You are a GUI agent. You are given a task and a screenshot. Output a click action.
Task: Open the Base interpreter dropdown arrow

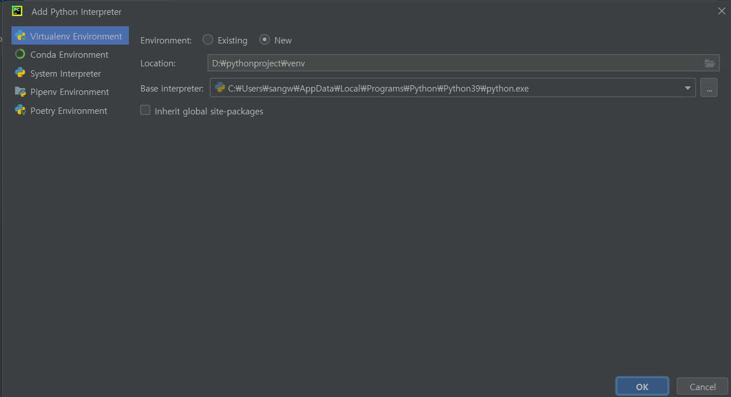coord(687,88)
